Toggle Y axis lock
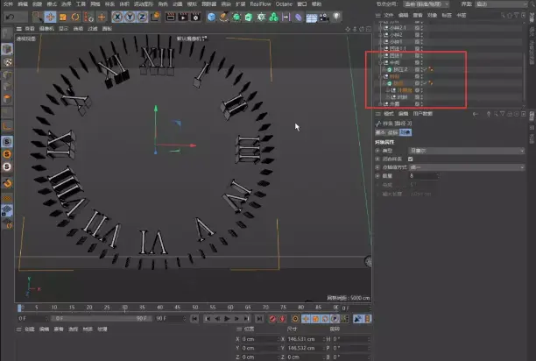 pyautogui.click(x=130, y=17)
